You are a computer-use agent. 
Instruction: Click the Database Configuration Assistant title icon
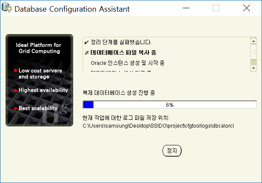(6, 8)
